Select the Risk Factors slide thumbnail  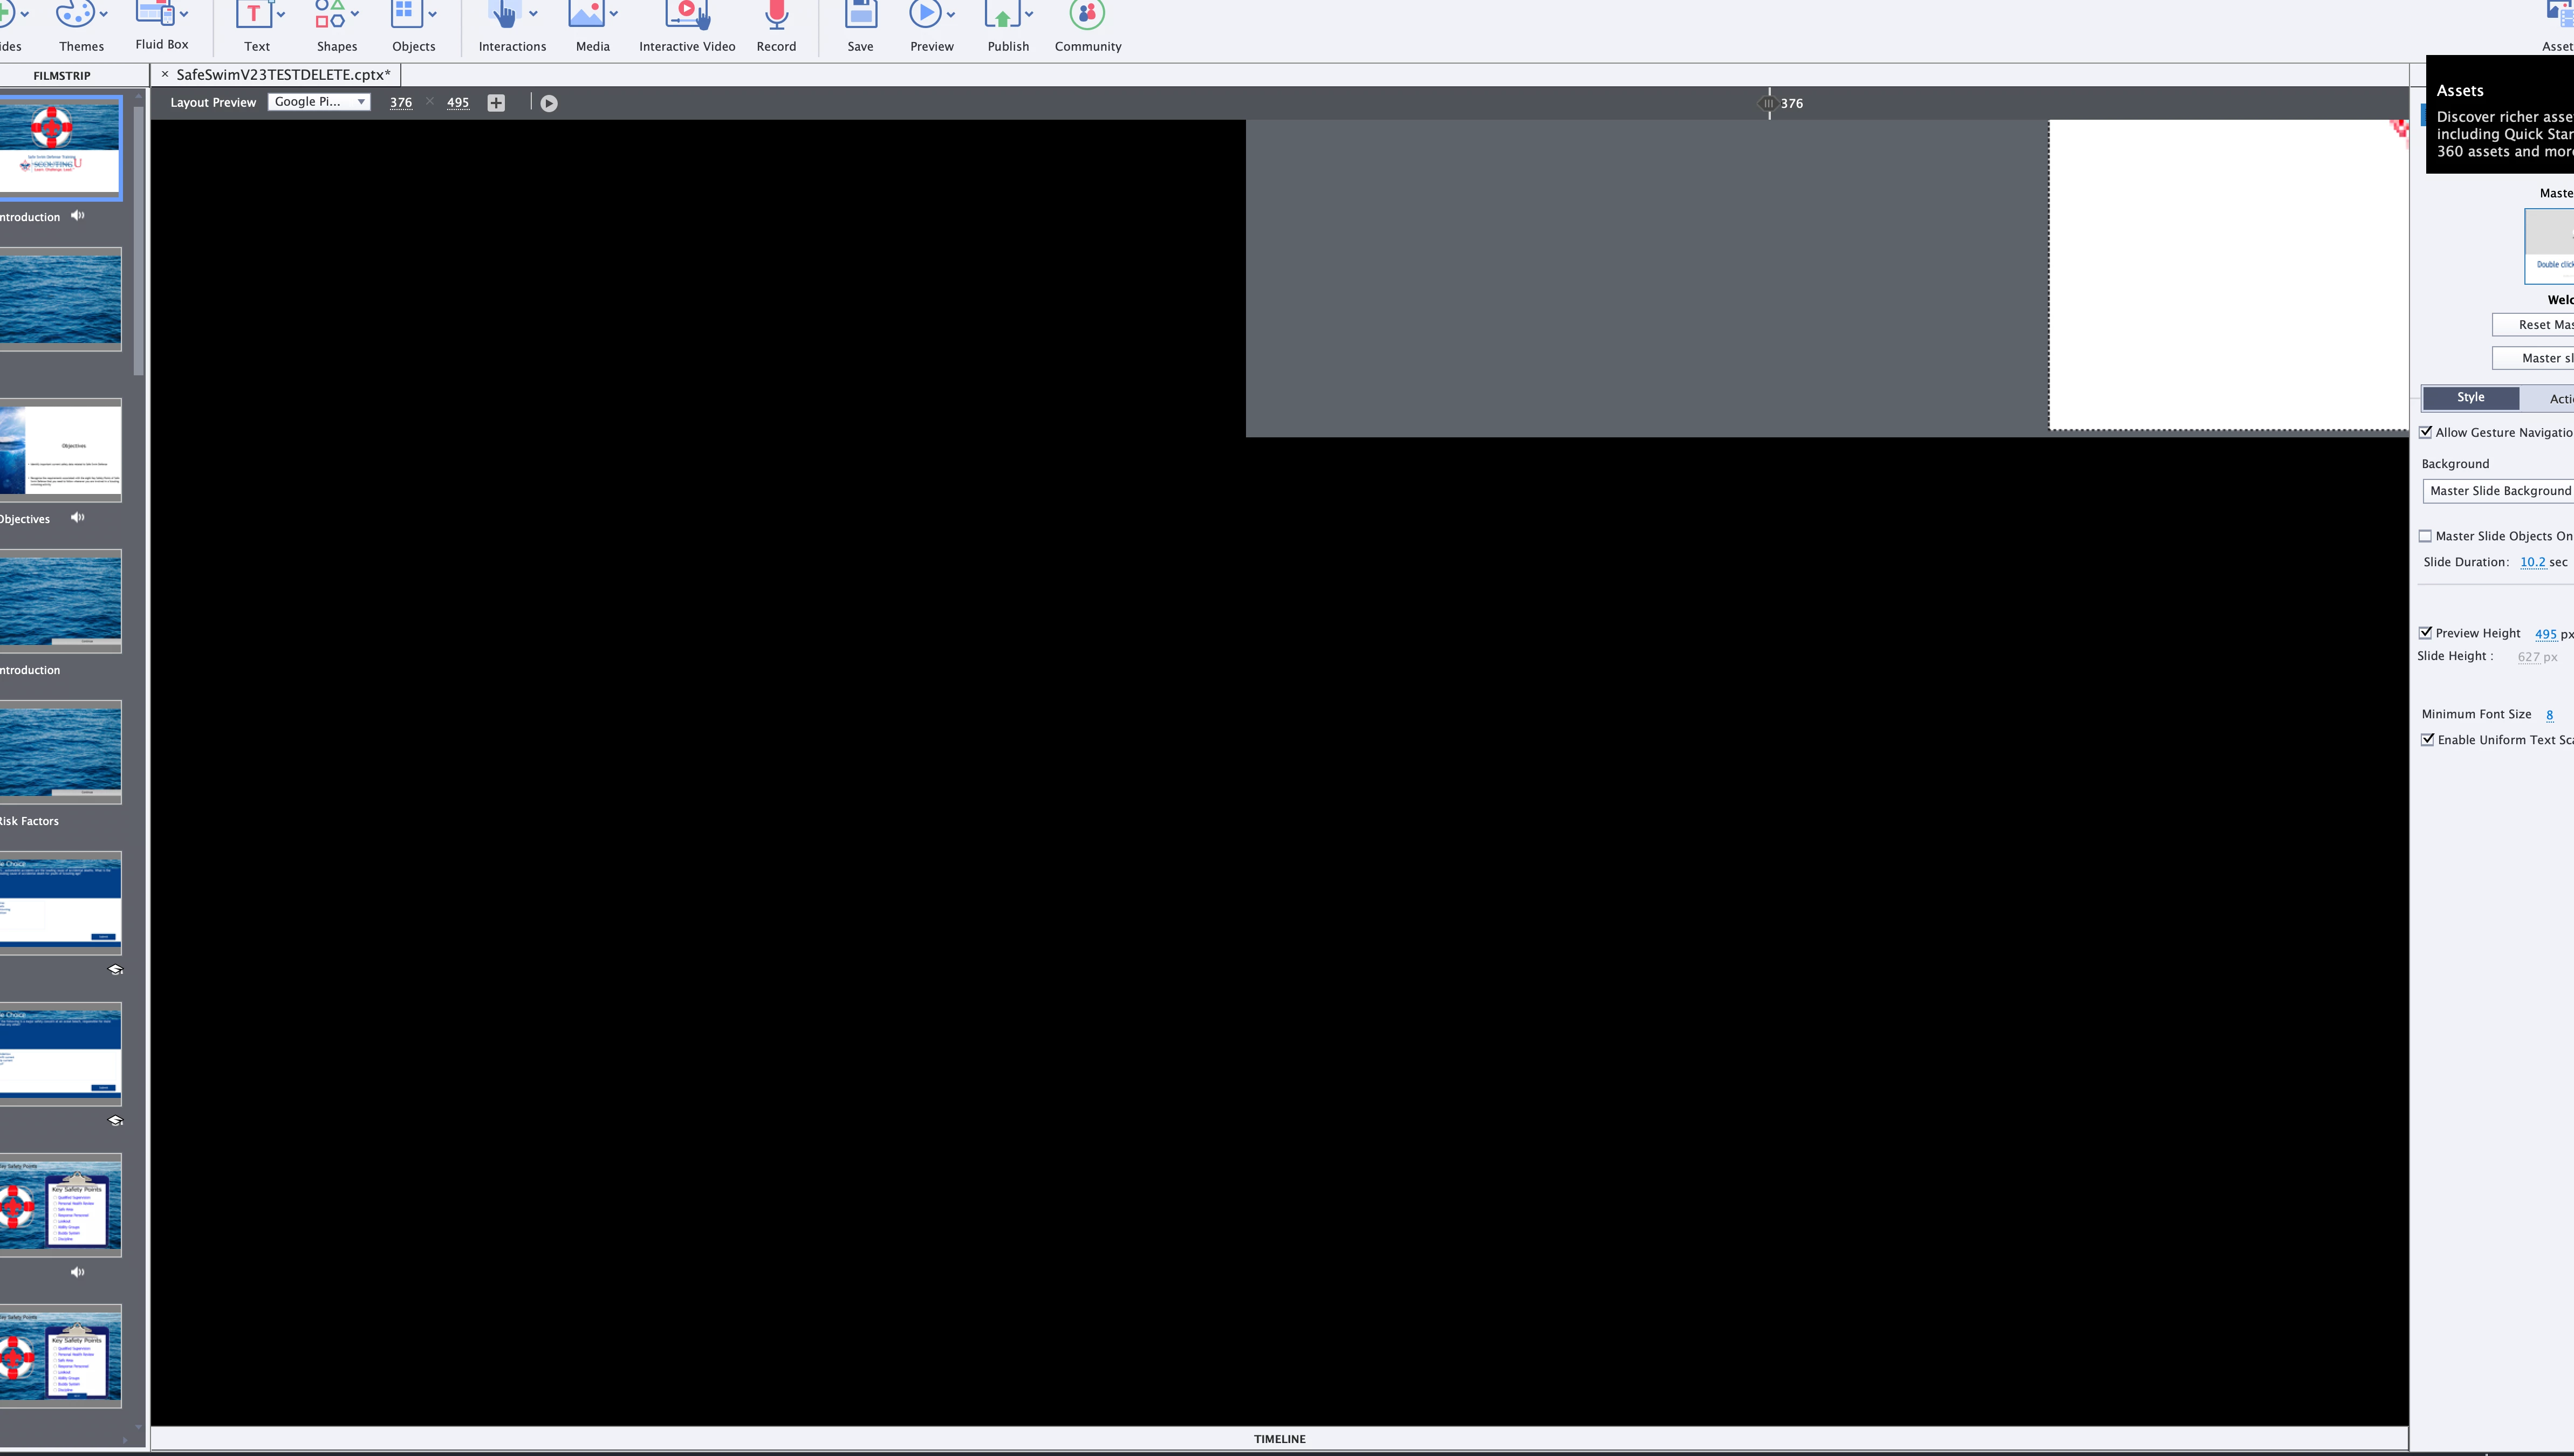tap(60, 751)
